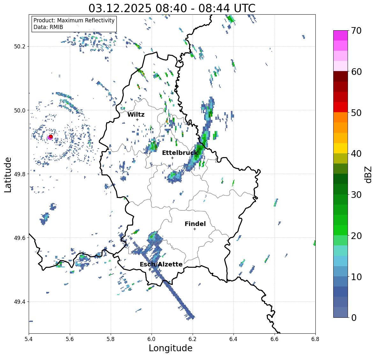Click the colorbar label 70

point(356,31)
